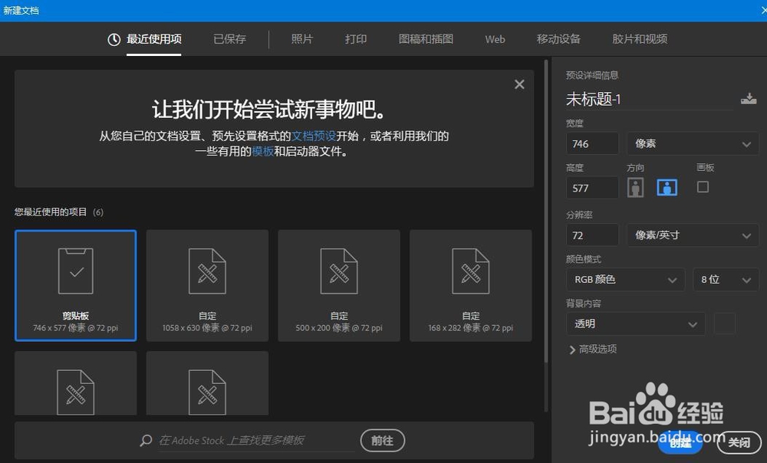
Task: Select the 剪贴板 746 x 577 preset
Action: coord(75,285)
